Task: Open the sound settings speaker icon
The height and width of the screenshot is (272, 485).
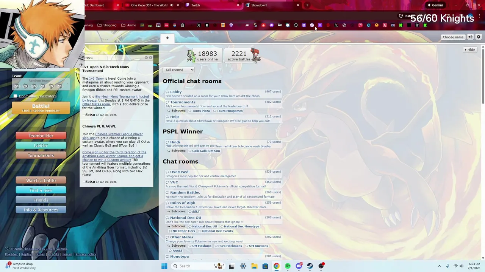Action: [x=470, y=37]
